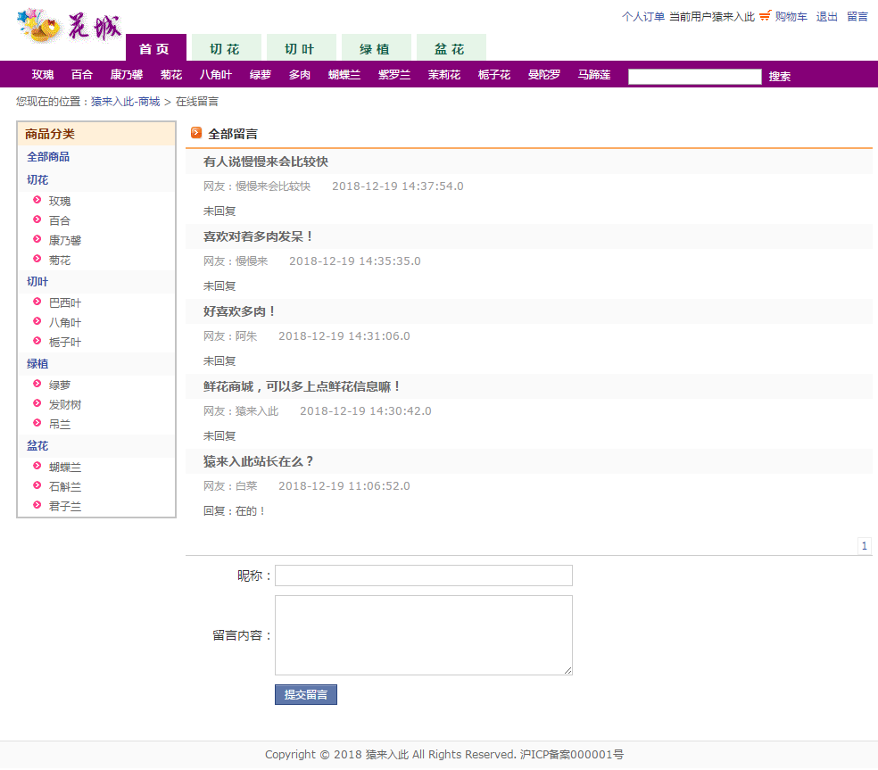Screen dimensions: 878x770
Task: Click the shopping cart icon
Action: 765,16
